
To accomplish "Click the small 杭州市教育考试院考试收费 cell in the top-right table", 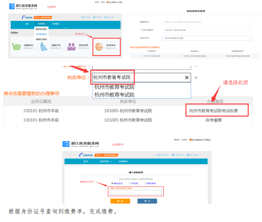I will [238, 56].
